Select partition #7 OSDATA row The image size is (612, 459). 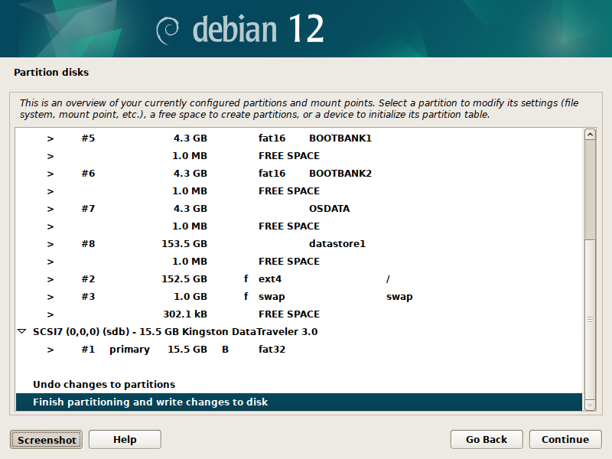pos(299,208)
